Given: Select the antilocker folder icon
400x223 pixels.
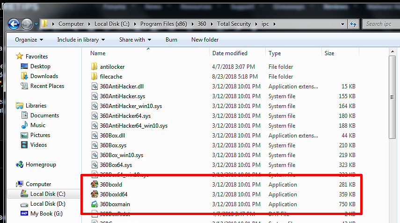Looking at the screenshot, I should [x=94, y=66].
